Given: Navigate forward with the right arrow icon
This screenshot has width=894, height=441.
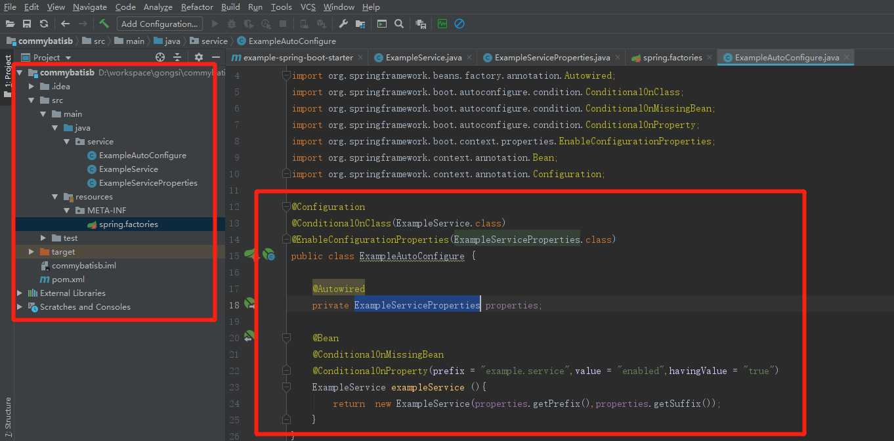Looking at the screenshot, I should coord(83,24).
